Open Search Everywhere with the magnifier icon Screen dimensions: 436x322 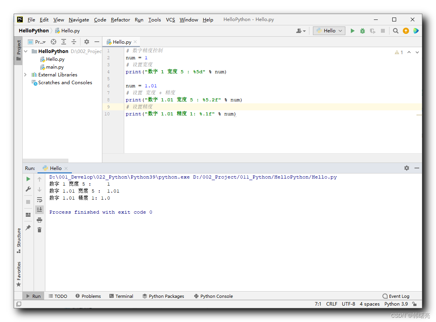pyautogui.click(x=395, y=30)
